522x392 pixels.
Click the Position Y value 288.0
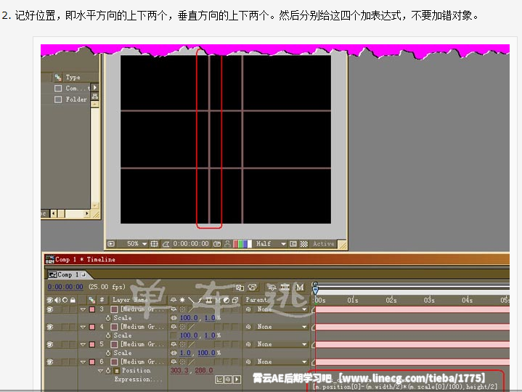click(x=204, y=370)
